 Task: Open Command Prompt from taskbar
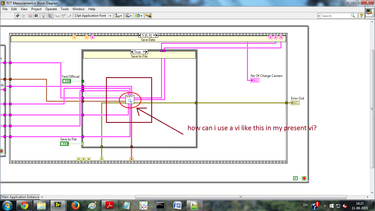click(160, 205)
